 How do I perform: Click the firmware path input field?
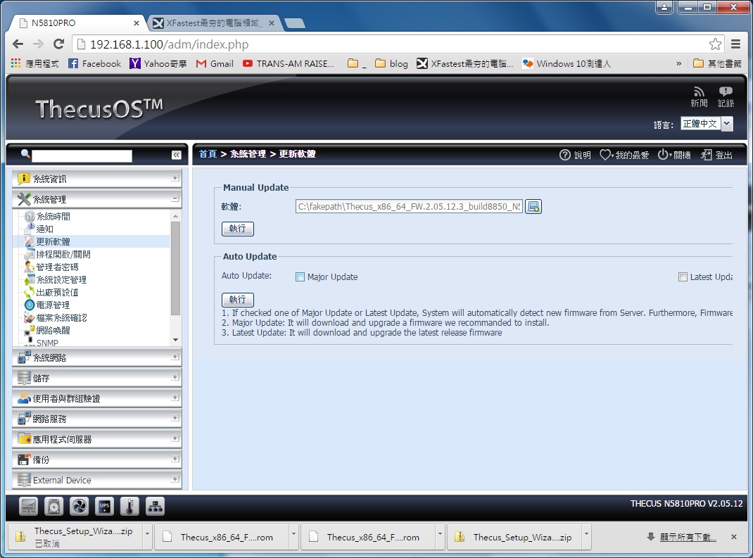pos(409,206)
